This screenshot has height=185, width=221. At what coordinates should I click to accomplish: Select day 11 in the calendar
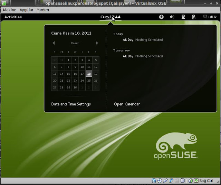(89, 67)
